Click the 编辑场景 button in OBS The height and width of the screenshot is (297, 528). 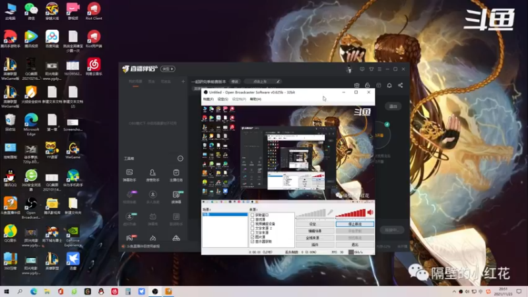315,231
